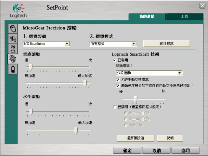Switch to the 工具 tab

click(185, 17)
